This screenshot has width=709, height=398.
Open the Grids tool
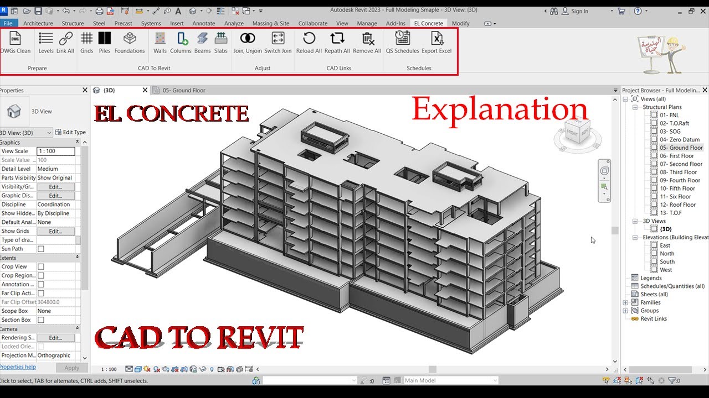pos(87,43)
